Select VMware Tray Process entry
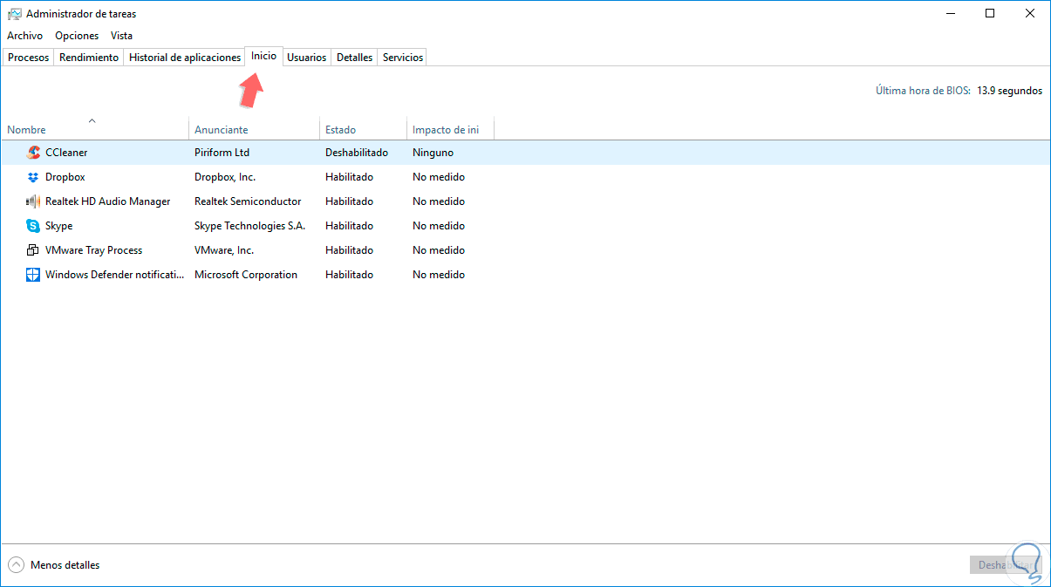 click(94, 250)
